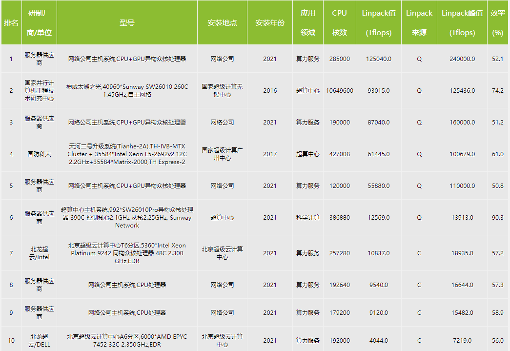Click the 10649600 CPU core count cell
The image size is (510, 351).
pos(339,91)
